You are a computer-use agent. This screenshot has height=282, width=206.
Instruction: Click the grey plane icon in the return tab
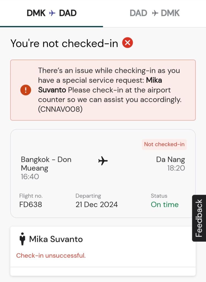[x=155, y=13]
